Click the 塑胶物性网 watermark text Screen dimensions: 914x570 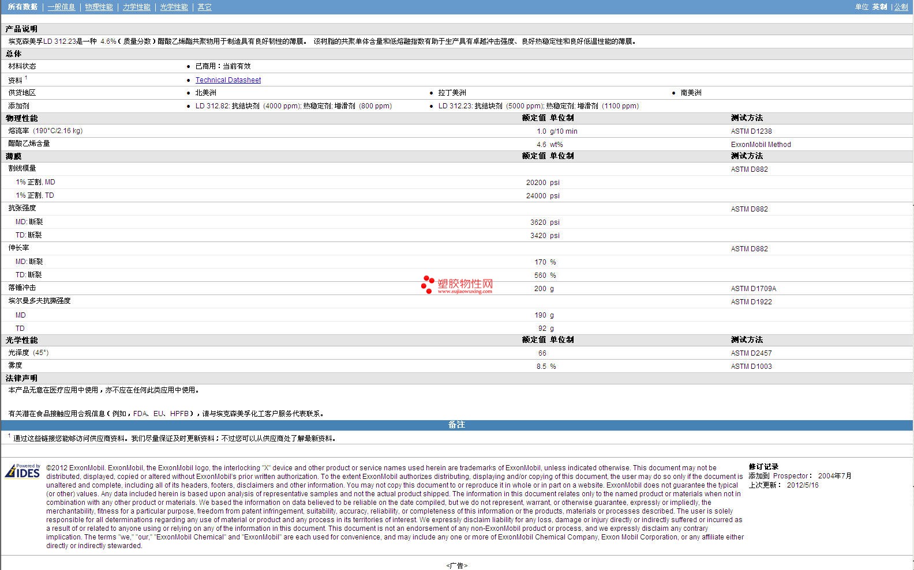tap(465, 284)
